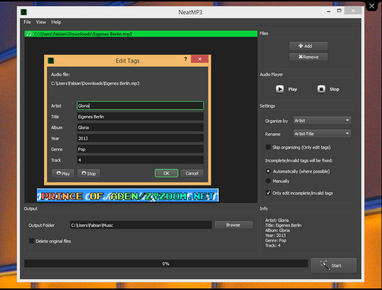
Task: Click the Audio Player Play icon
Action: (280, 89)
